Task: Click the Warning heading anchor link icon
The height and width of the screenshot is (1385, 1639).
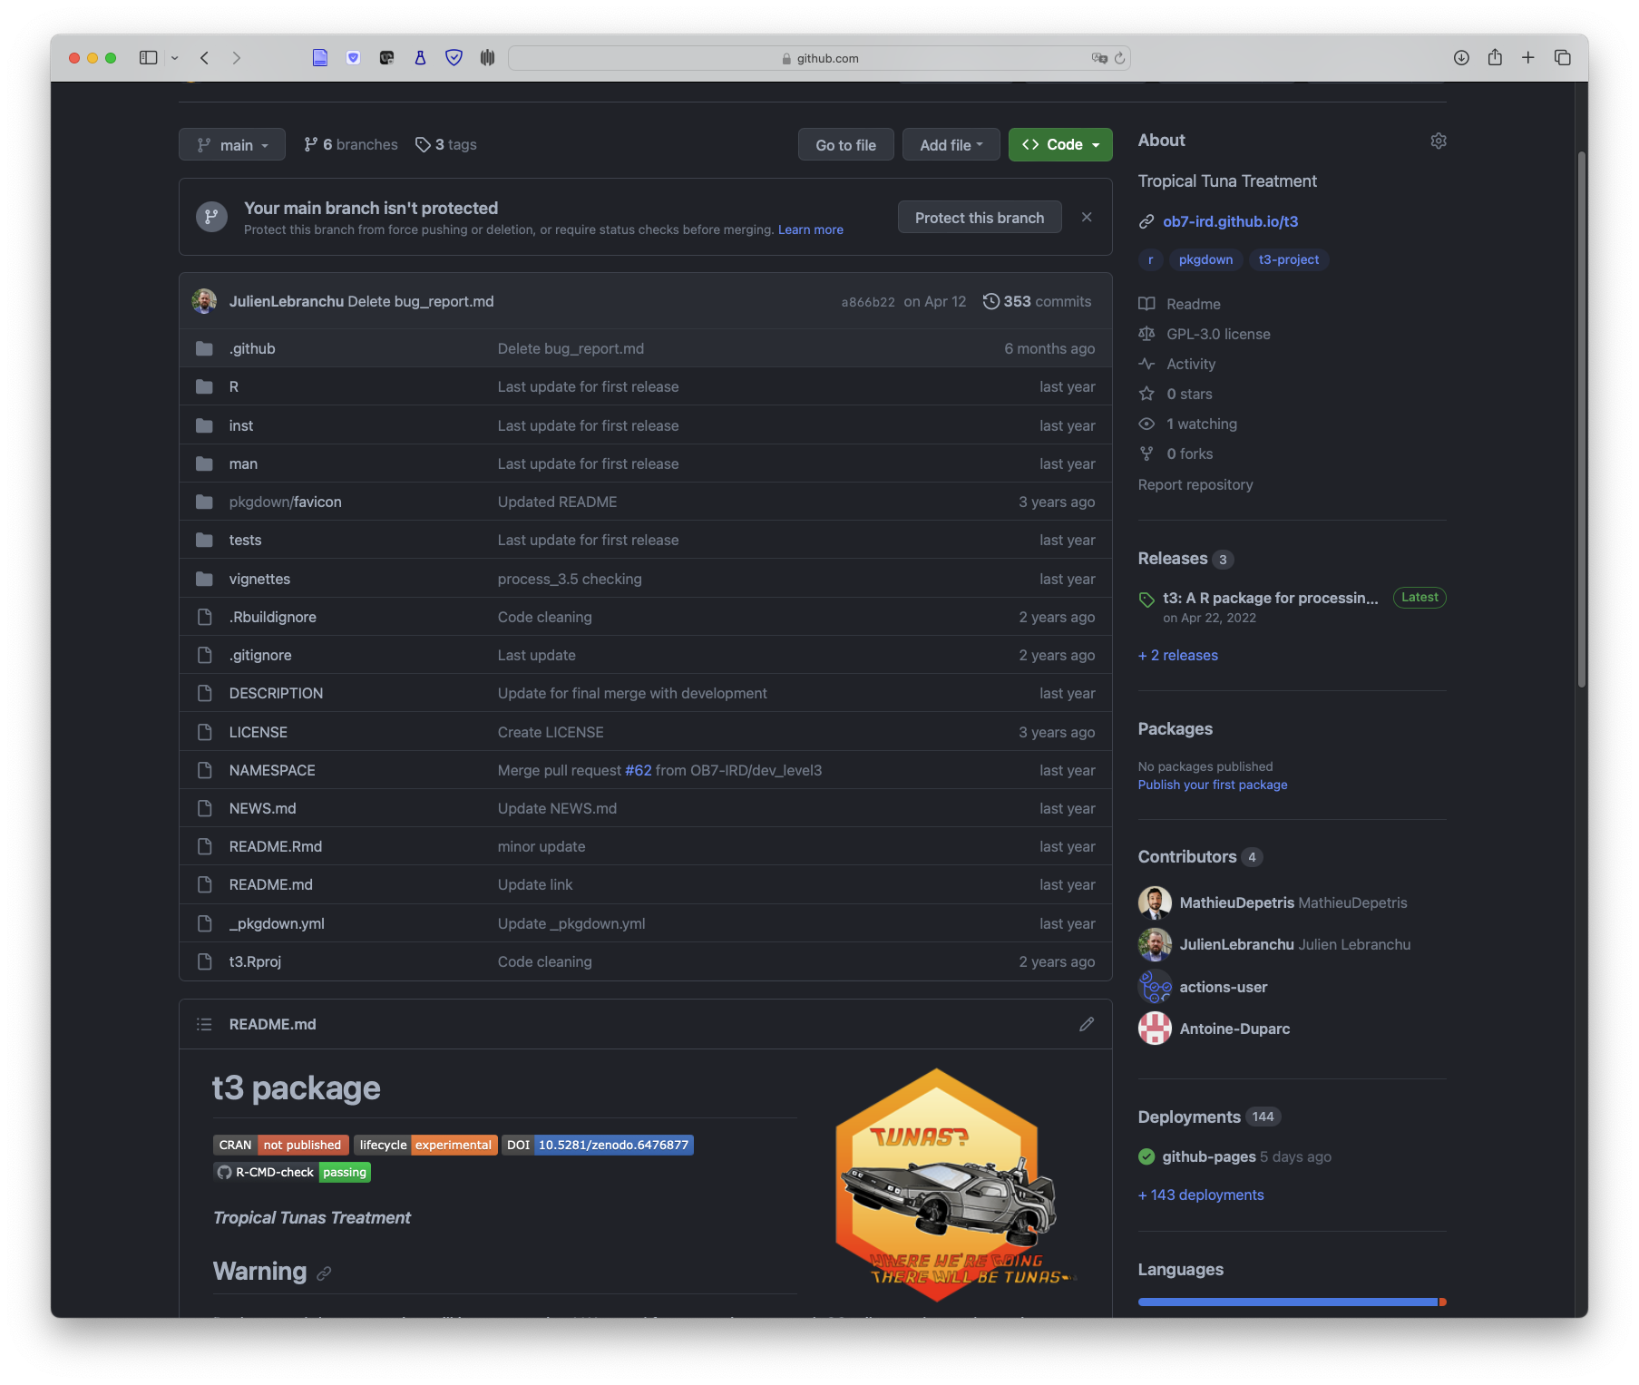Action: coord(324,1273)
